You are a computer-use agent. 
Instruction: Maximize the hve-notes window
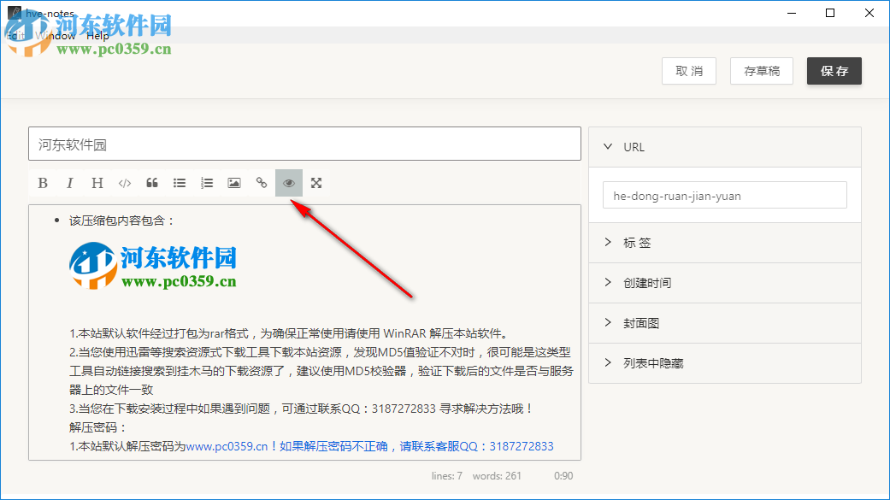pos(830,13)
